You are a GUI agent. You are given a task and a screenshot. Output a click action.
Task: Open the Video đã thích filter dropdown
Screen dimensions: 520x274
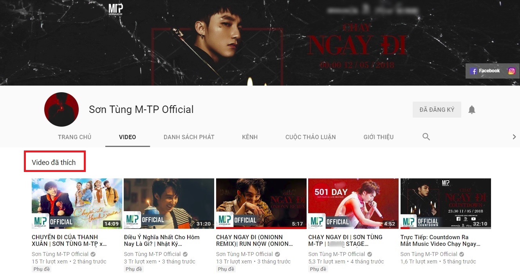click(54, 163)
